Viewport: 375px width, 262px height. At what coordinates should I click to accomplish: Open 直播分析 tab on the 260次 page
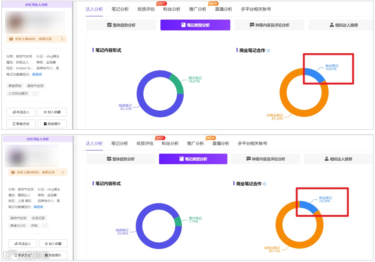pos(221,143)
